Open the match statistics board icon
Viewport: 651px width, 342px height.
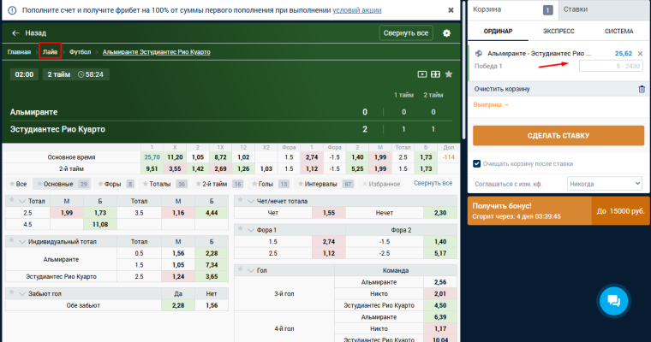point(435,74)
